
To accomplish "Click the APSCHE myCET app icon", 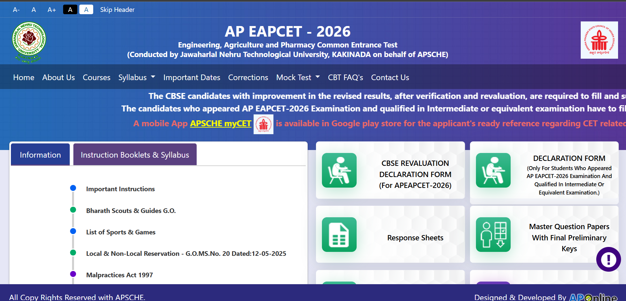I will [263, 124].
